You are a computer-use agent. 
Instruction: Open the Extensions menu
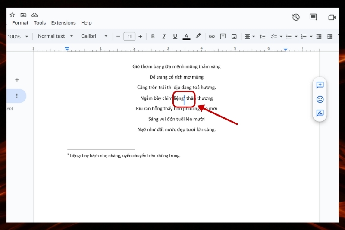point(63,23)
